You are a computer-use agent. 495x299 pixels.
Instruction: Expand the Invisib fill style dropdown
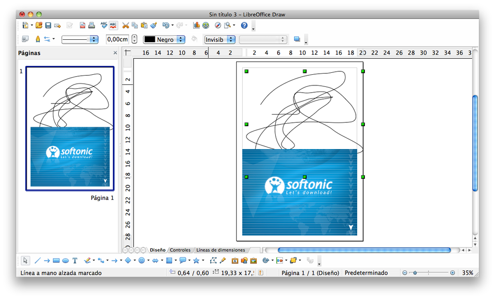(231, 39)
